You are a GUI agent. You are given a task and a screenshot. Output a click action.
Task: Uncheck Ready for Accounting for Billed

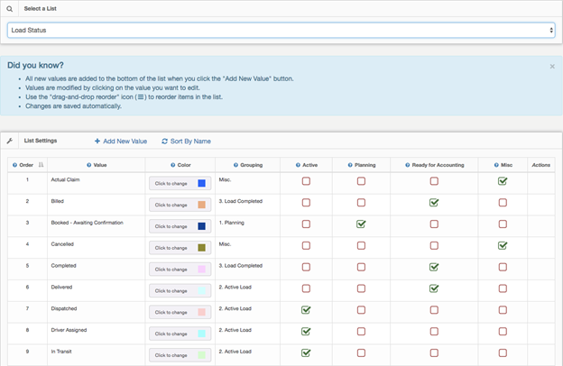pos(434,203)
